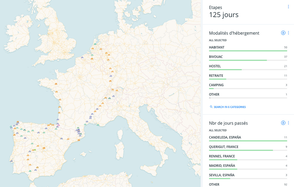Filter by the BIVOUAC category
The width and height of the screenshot is (294, 187).
tap(248, 58)
